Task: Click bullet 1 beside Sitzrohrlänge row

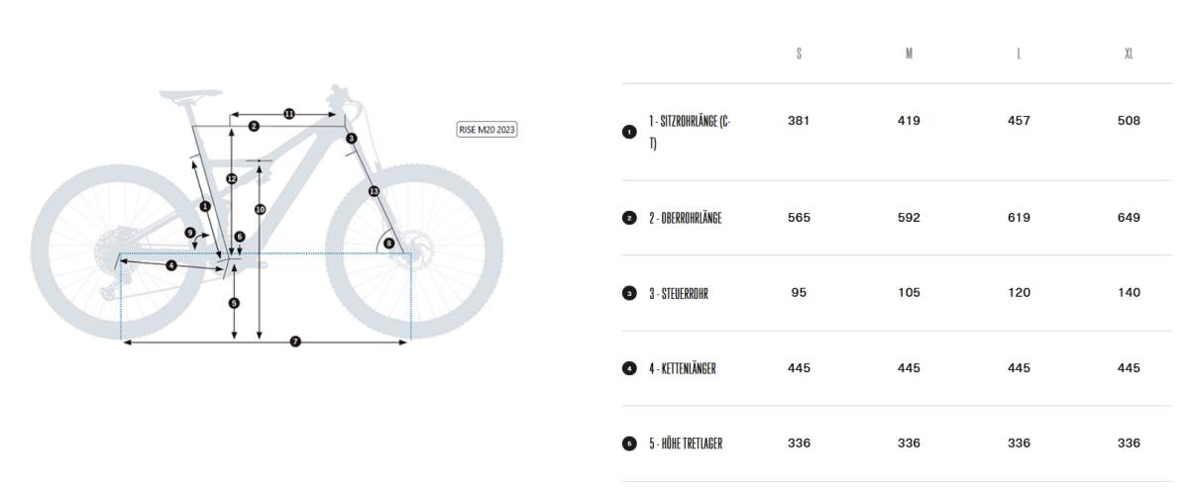Action: tap(628, 132)
